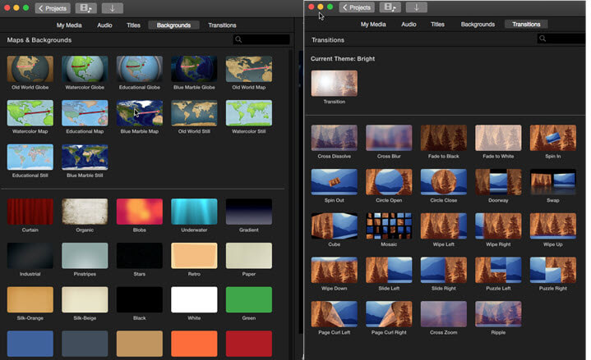
Task: Select the Green solid color background
Action: point(248,298)
